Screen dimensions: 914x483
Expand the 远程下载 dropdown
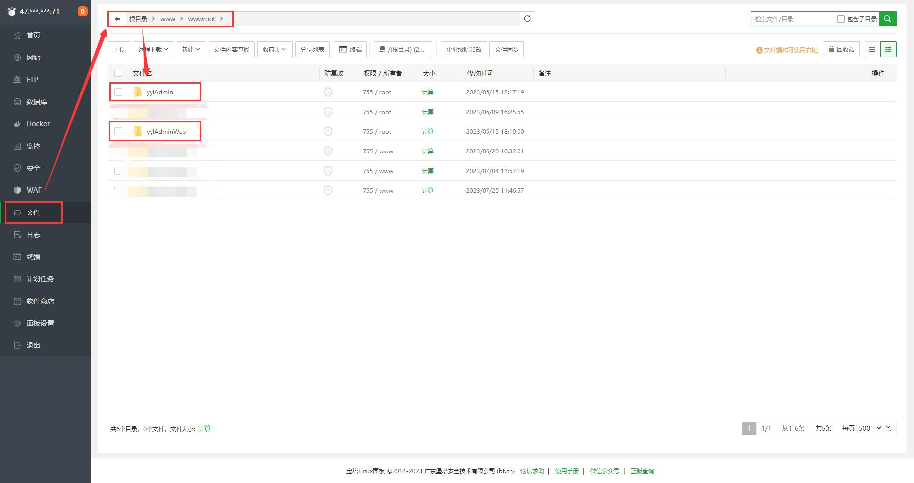[153, 49]
